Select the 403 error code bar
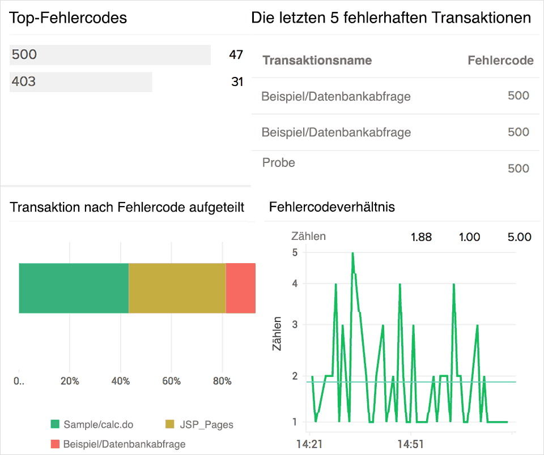The height and width of the screenshot is (455, 544). pyautogui.click(x=82, y=81)
